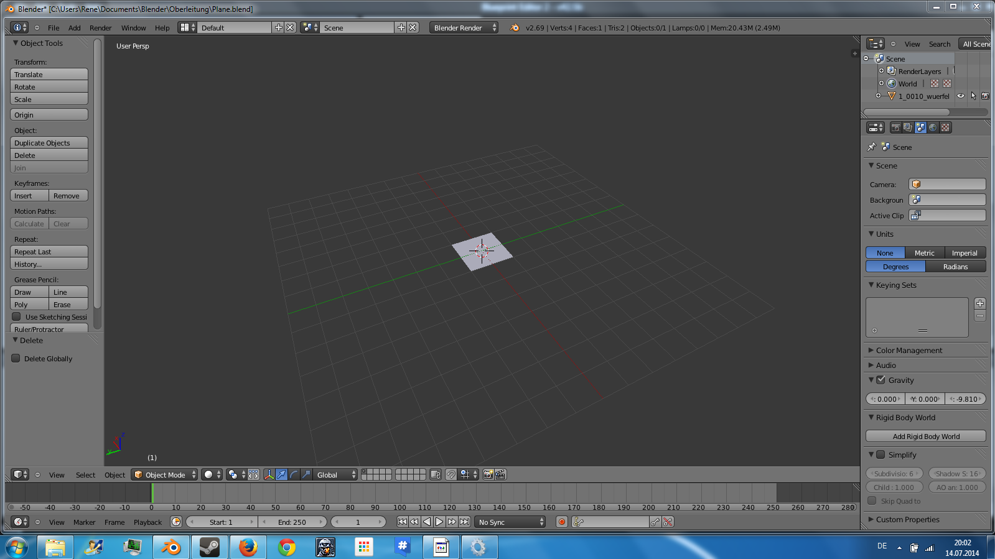Click the End frame field

(292, 522)
